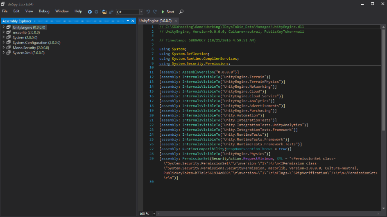387x217 pixels.
Task: Open the Window menu
Action: tap(62, 11)
